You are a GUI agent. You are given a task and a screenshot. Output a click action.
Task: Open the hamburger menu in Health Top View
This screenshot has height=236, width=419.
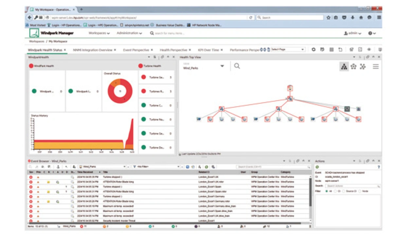(x=375, y=67)
